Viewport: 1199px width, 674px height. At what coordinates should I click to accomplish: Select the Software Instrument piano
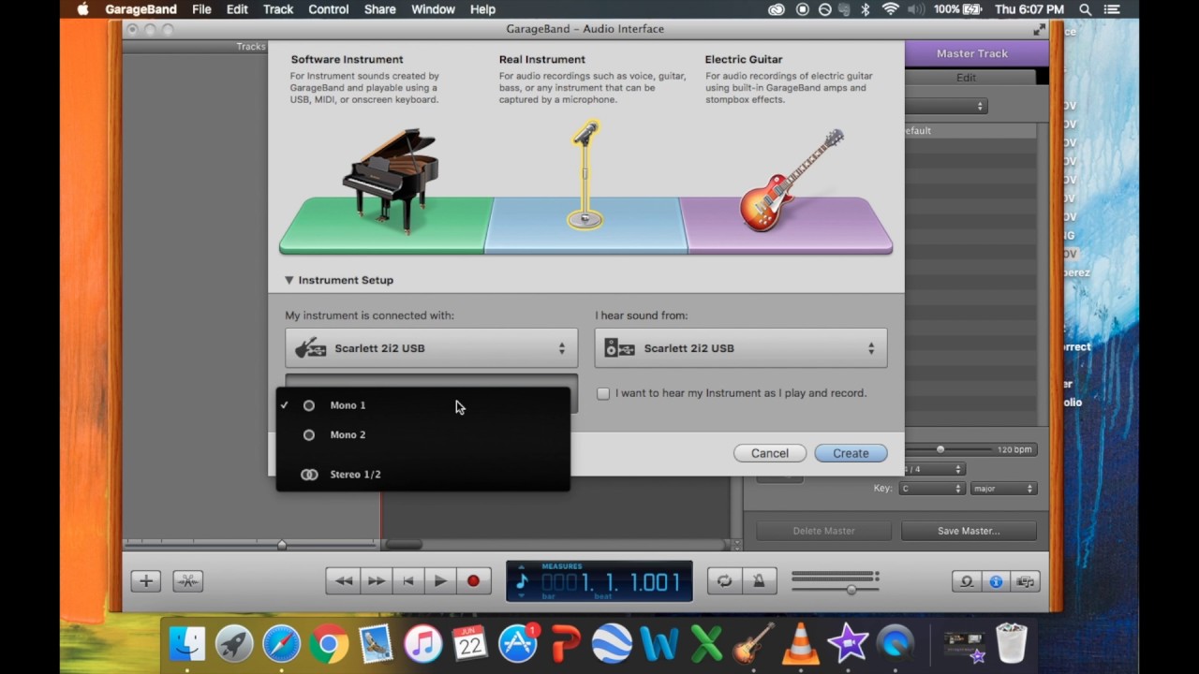[391, 183]
